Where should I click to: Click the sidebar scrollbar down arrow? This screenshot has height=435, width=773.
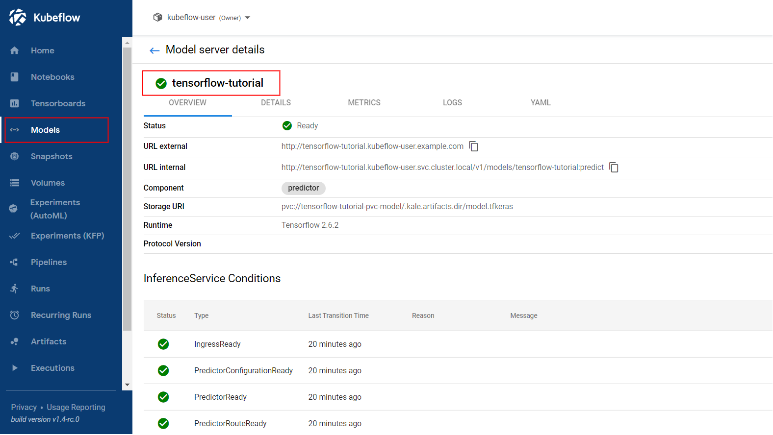tap(128, 385)
